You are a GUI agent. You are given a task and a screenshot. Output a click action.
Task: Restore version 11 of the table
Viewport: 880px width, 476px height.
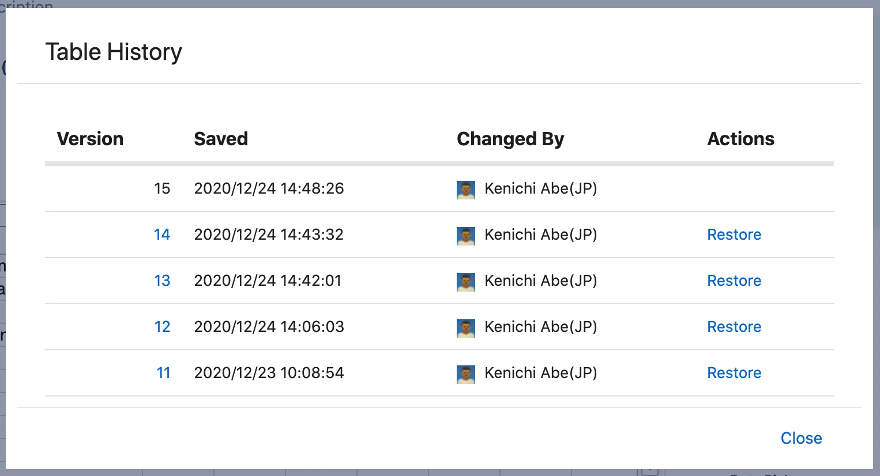(x=734, y=373)
